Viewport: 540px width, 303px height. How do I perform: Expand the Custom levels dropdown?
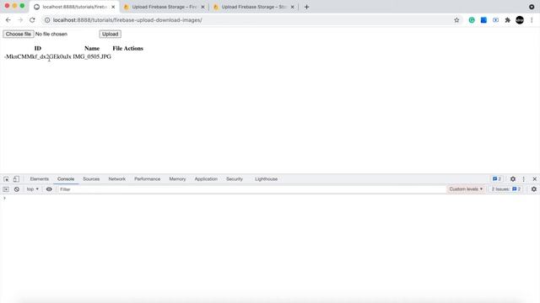tap(466, 189)
